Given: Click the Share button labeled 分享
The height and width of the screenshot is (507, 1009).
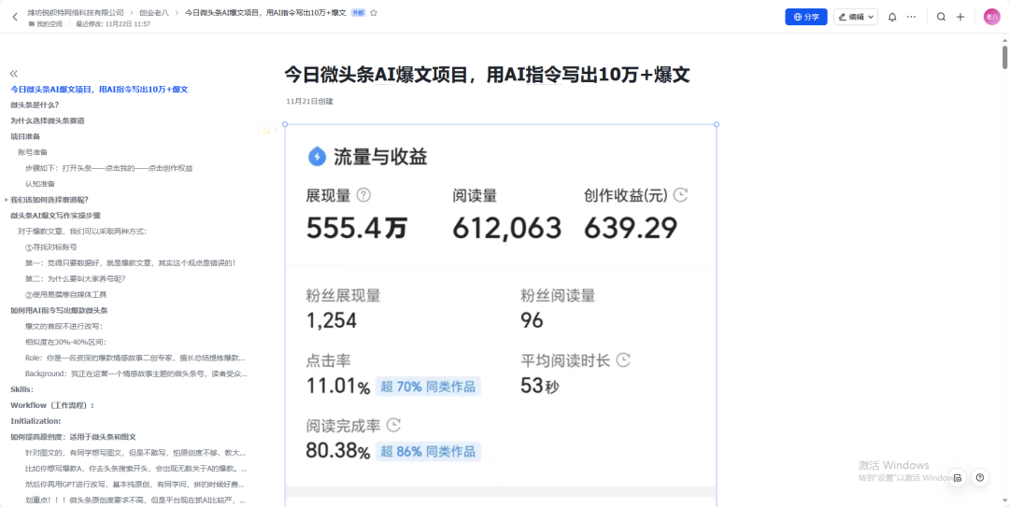Looking at the screenshot, I should coord(805,17).
